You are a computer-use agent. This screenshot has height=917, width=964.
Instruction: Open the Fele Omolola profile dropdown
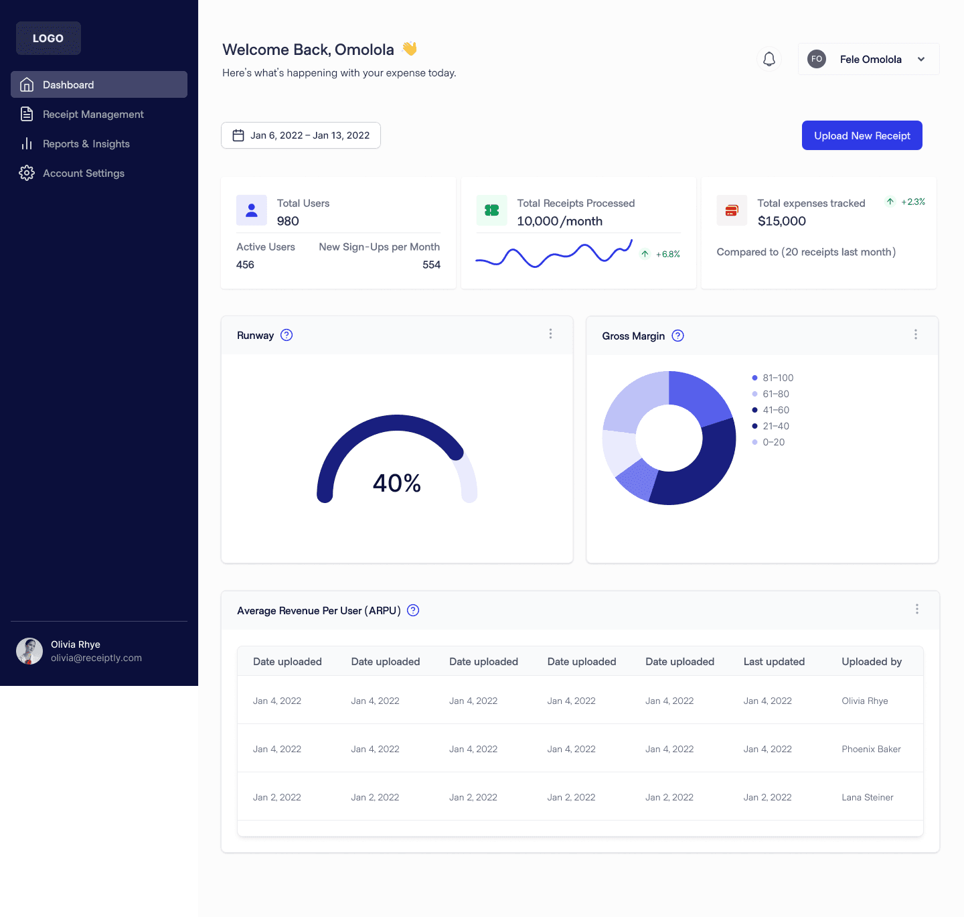(x=868, y=59)
